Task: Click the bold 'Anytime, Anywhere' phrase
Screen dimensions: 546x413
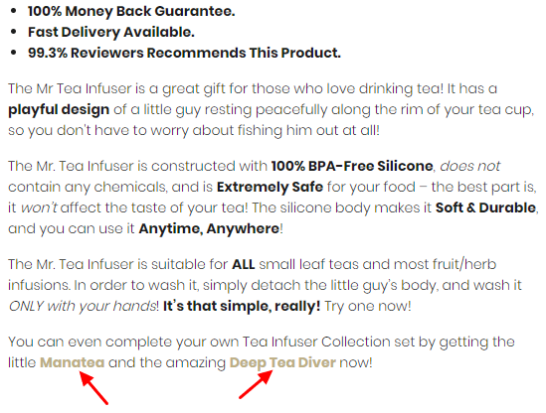Action: [209, 228]
